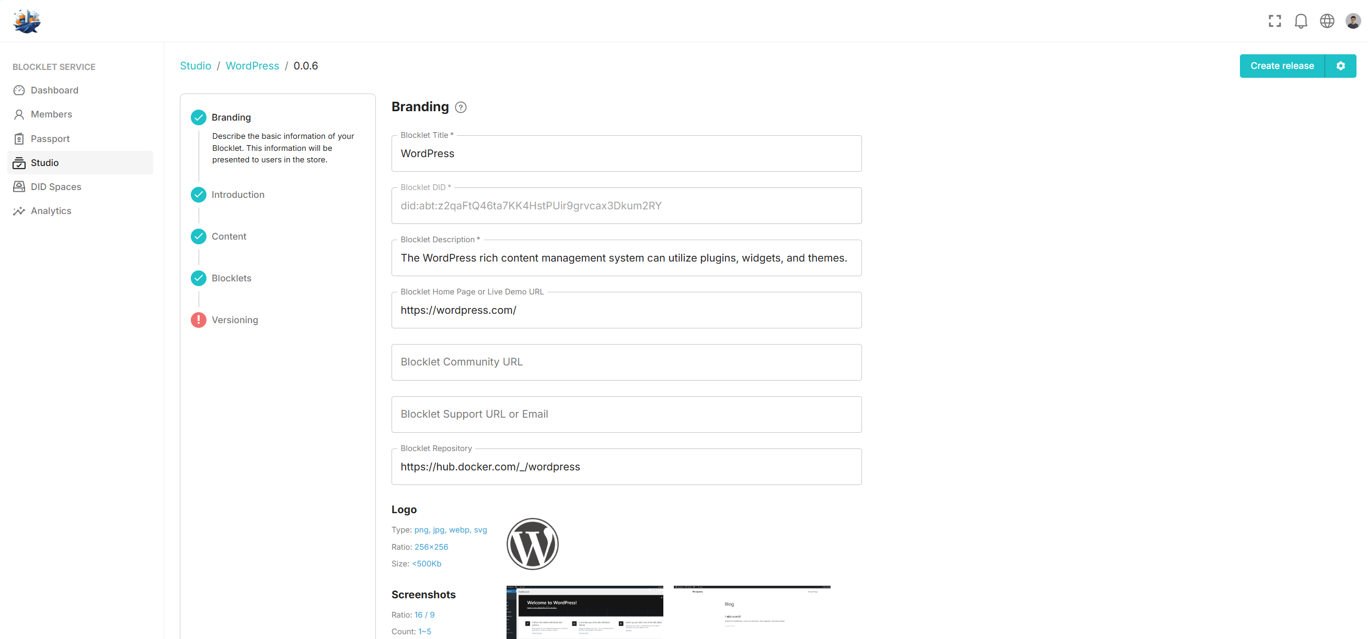Image resolution: width=1368 pixels, height=639 pixels.
Task: Click the Blocklet Service logo
Action: coord(27,21)
